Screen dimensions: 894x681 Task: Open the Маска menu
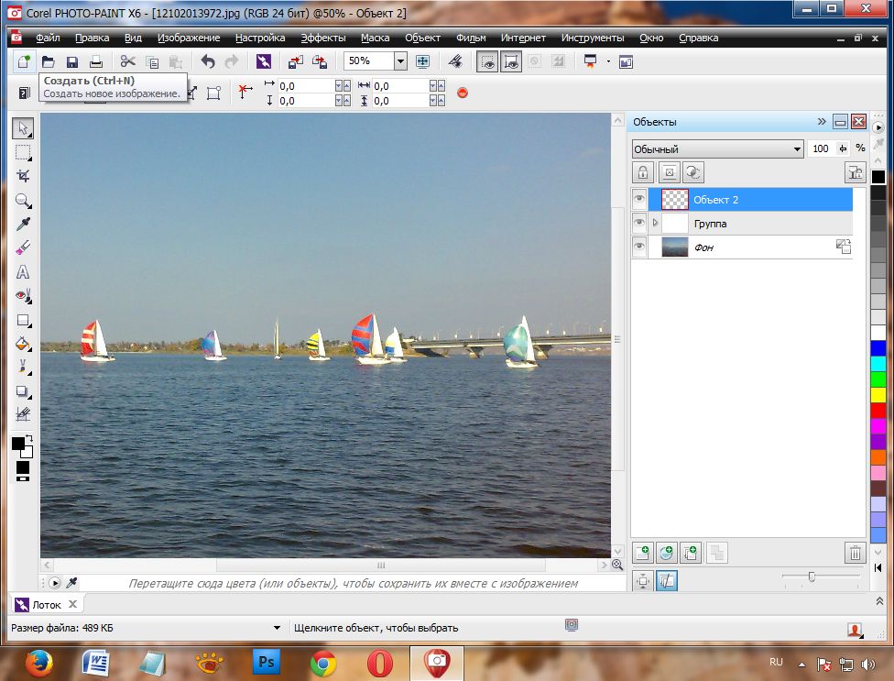click(x=375, y=38)
